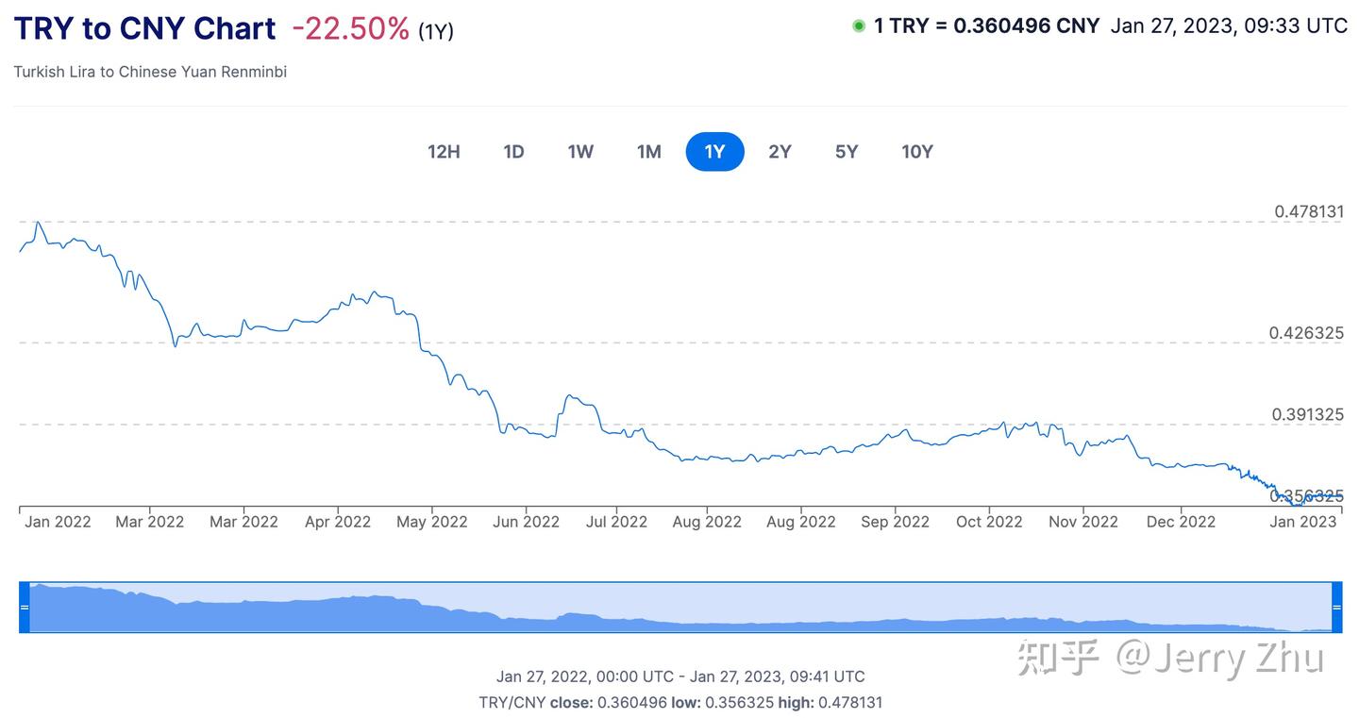This screenshot has width=1359, height=718.
Task: Select the 1D chart view
Action: pyautogui.click(x=513, y=151)
